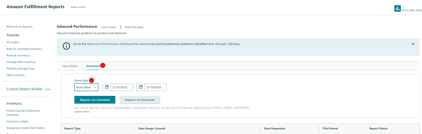Click the info circle icon in banner

click(x=66, y=46)
